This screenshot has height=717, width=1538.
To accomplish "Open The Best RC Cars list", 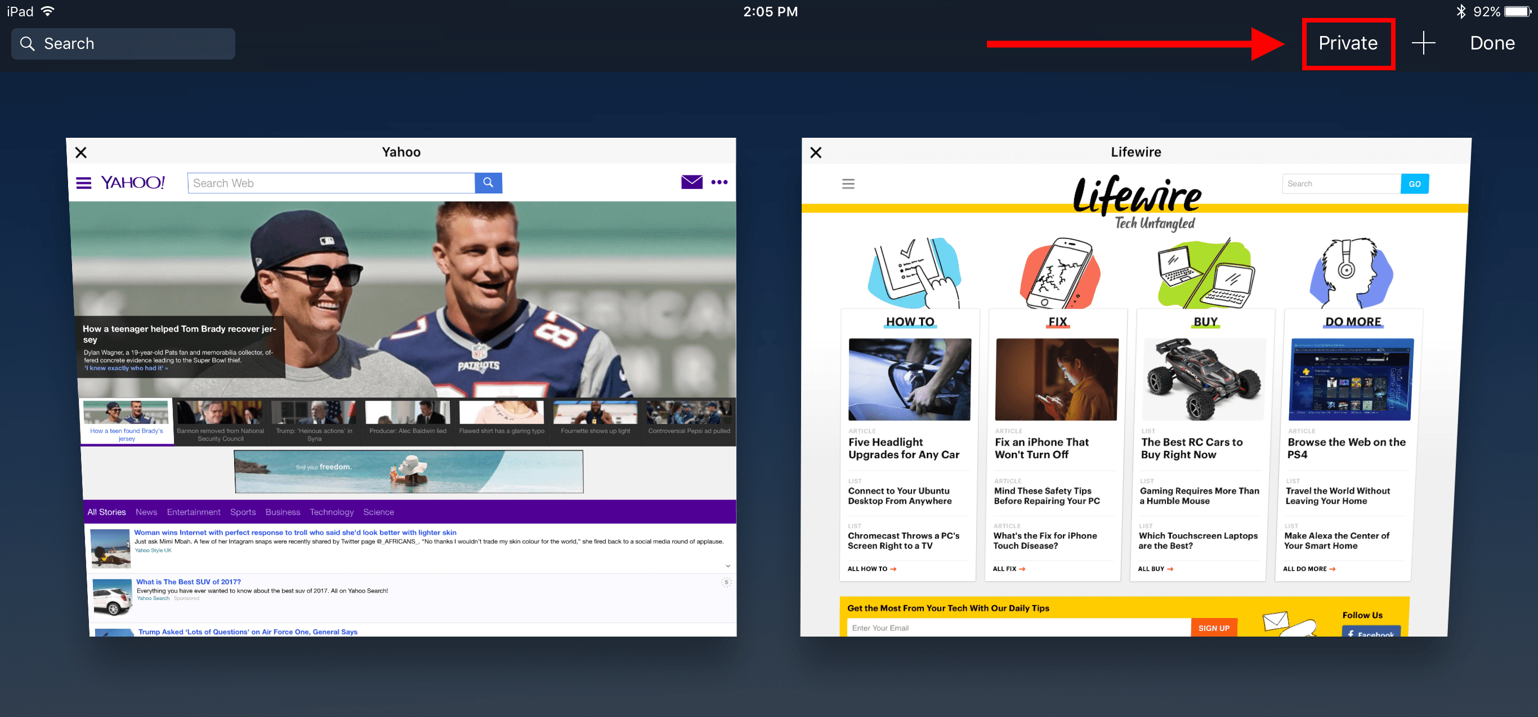I will tap(1192, 448).
